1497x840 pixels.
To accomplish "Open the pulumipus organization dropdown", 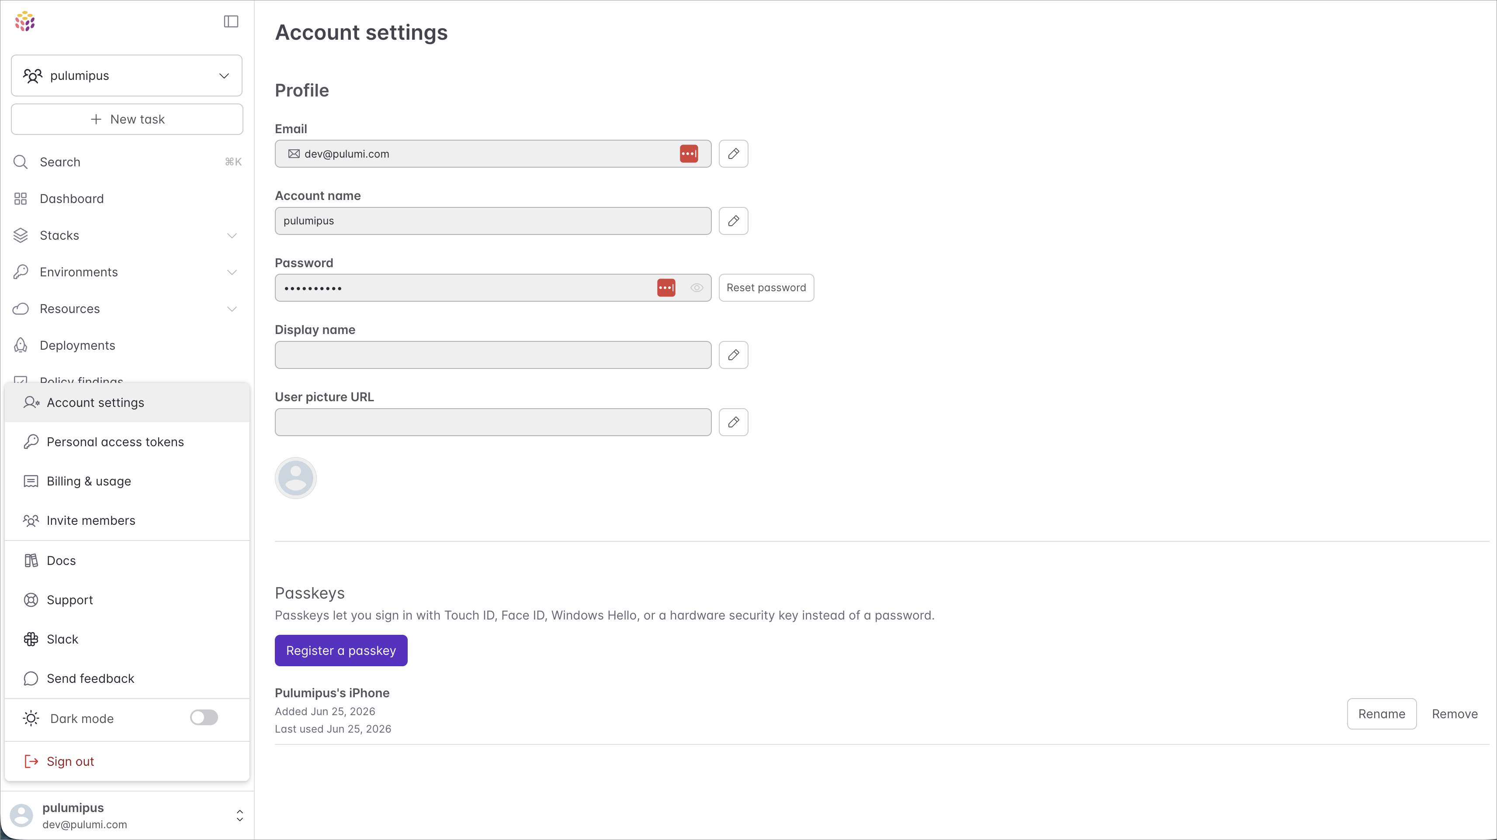I will (x=127, y=76).
